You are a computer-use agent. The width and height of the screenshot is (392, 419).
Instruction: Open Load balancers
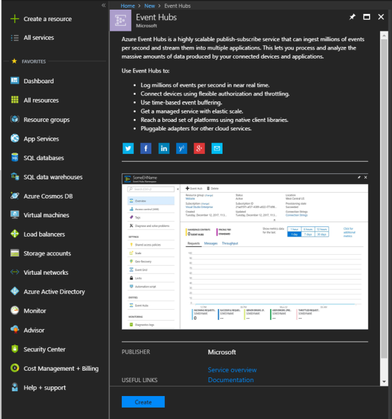37,234
